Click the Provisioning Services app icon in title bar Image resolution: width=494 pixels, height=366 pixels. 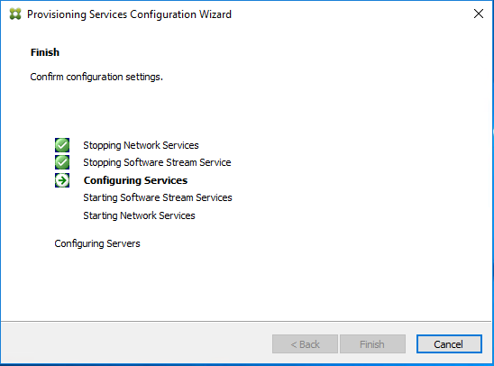click(x=15, y=14)
